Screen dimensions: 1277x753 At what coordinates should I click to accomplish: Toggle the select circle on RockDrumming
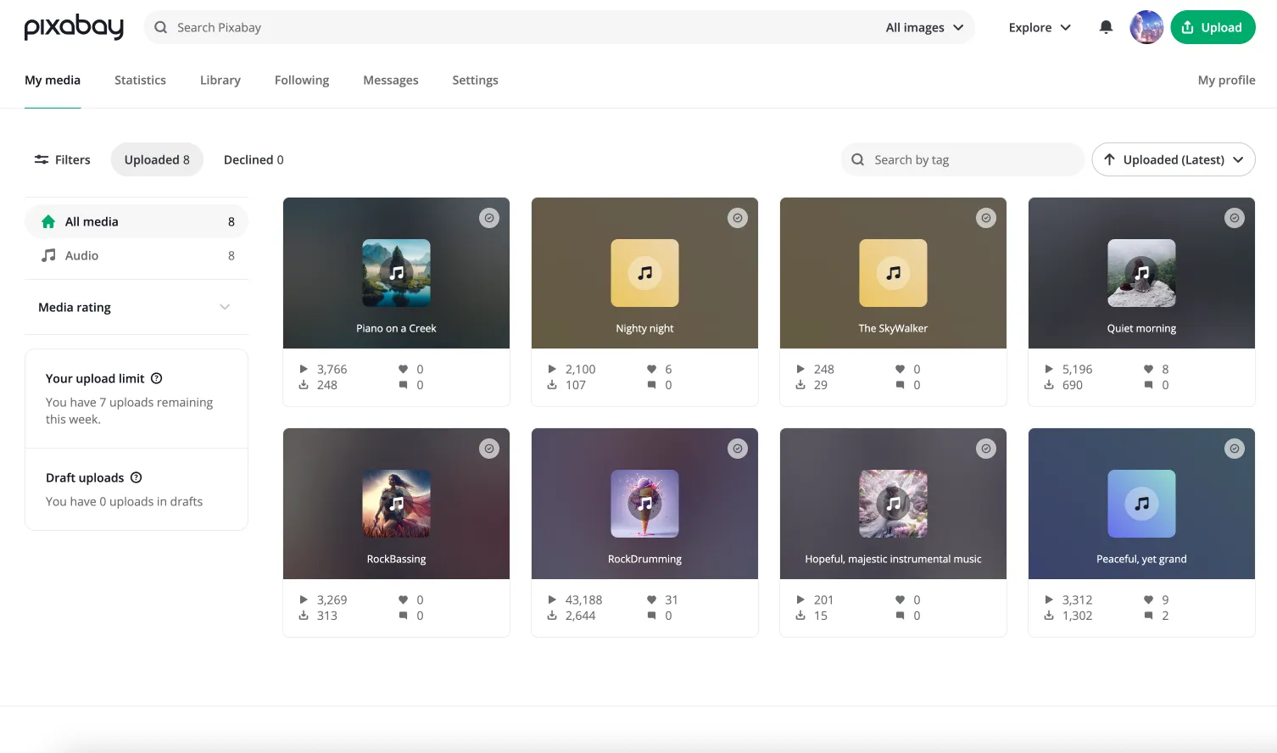click(738, 449)
